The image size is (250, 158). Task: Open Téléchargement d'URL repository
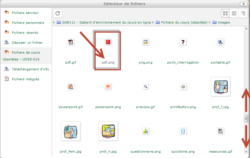tap(30, 69)
